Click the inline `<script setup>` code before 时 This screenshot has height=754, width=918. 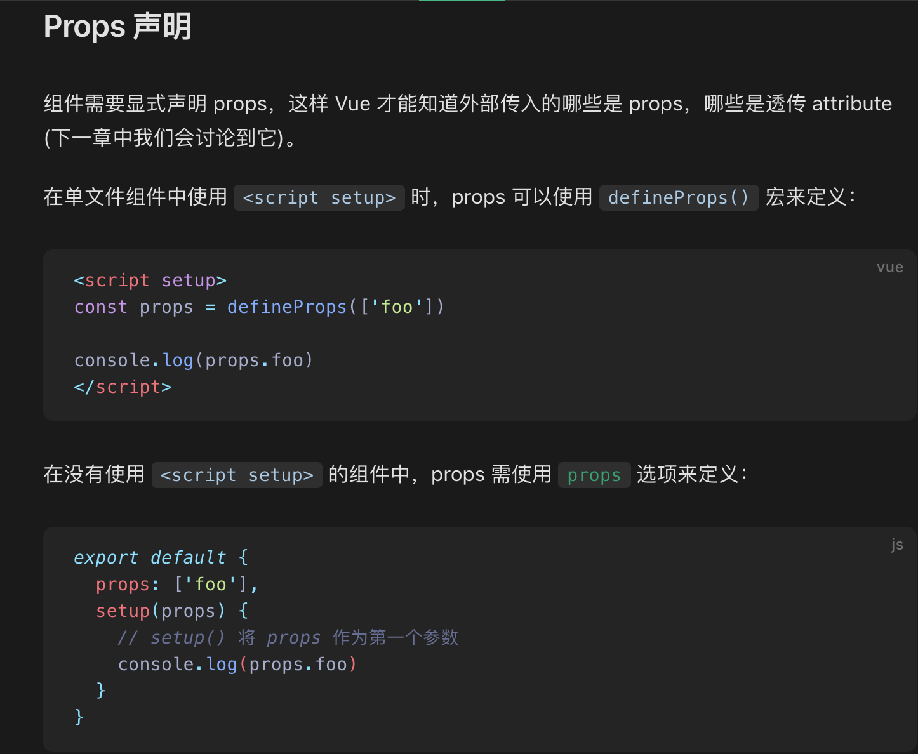click(319, 197)
